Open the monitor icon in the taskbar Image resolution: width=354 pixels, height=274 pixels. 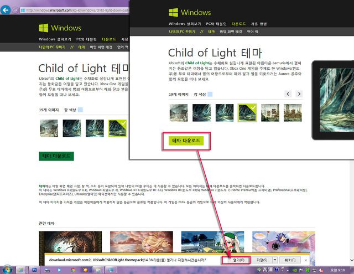coord(111,270)
